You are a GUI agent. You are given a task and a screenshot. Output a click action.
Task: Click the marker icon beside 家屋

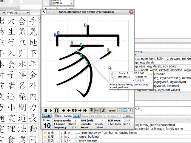(45, 137)
